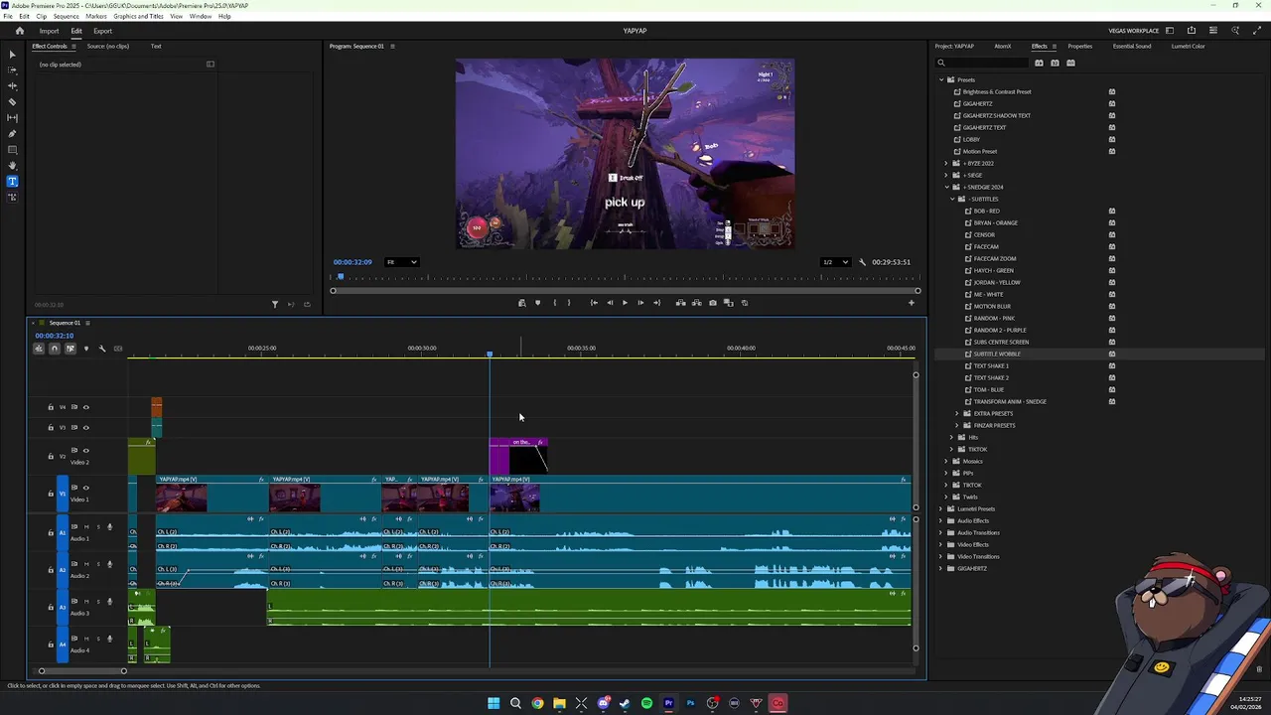Toggle full screen video icon at top right
Screen dimensions: 1271x715
click(1257, 31)
